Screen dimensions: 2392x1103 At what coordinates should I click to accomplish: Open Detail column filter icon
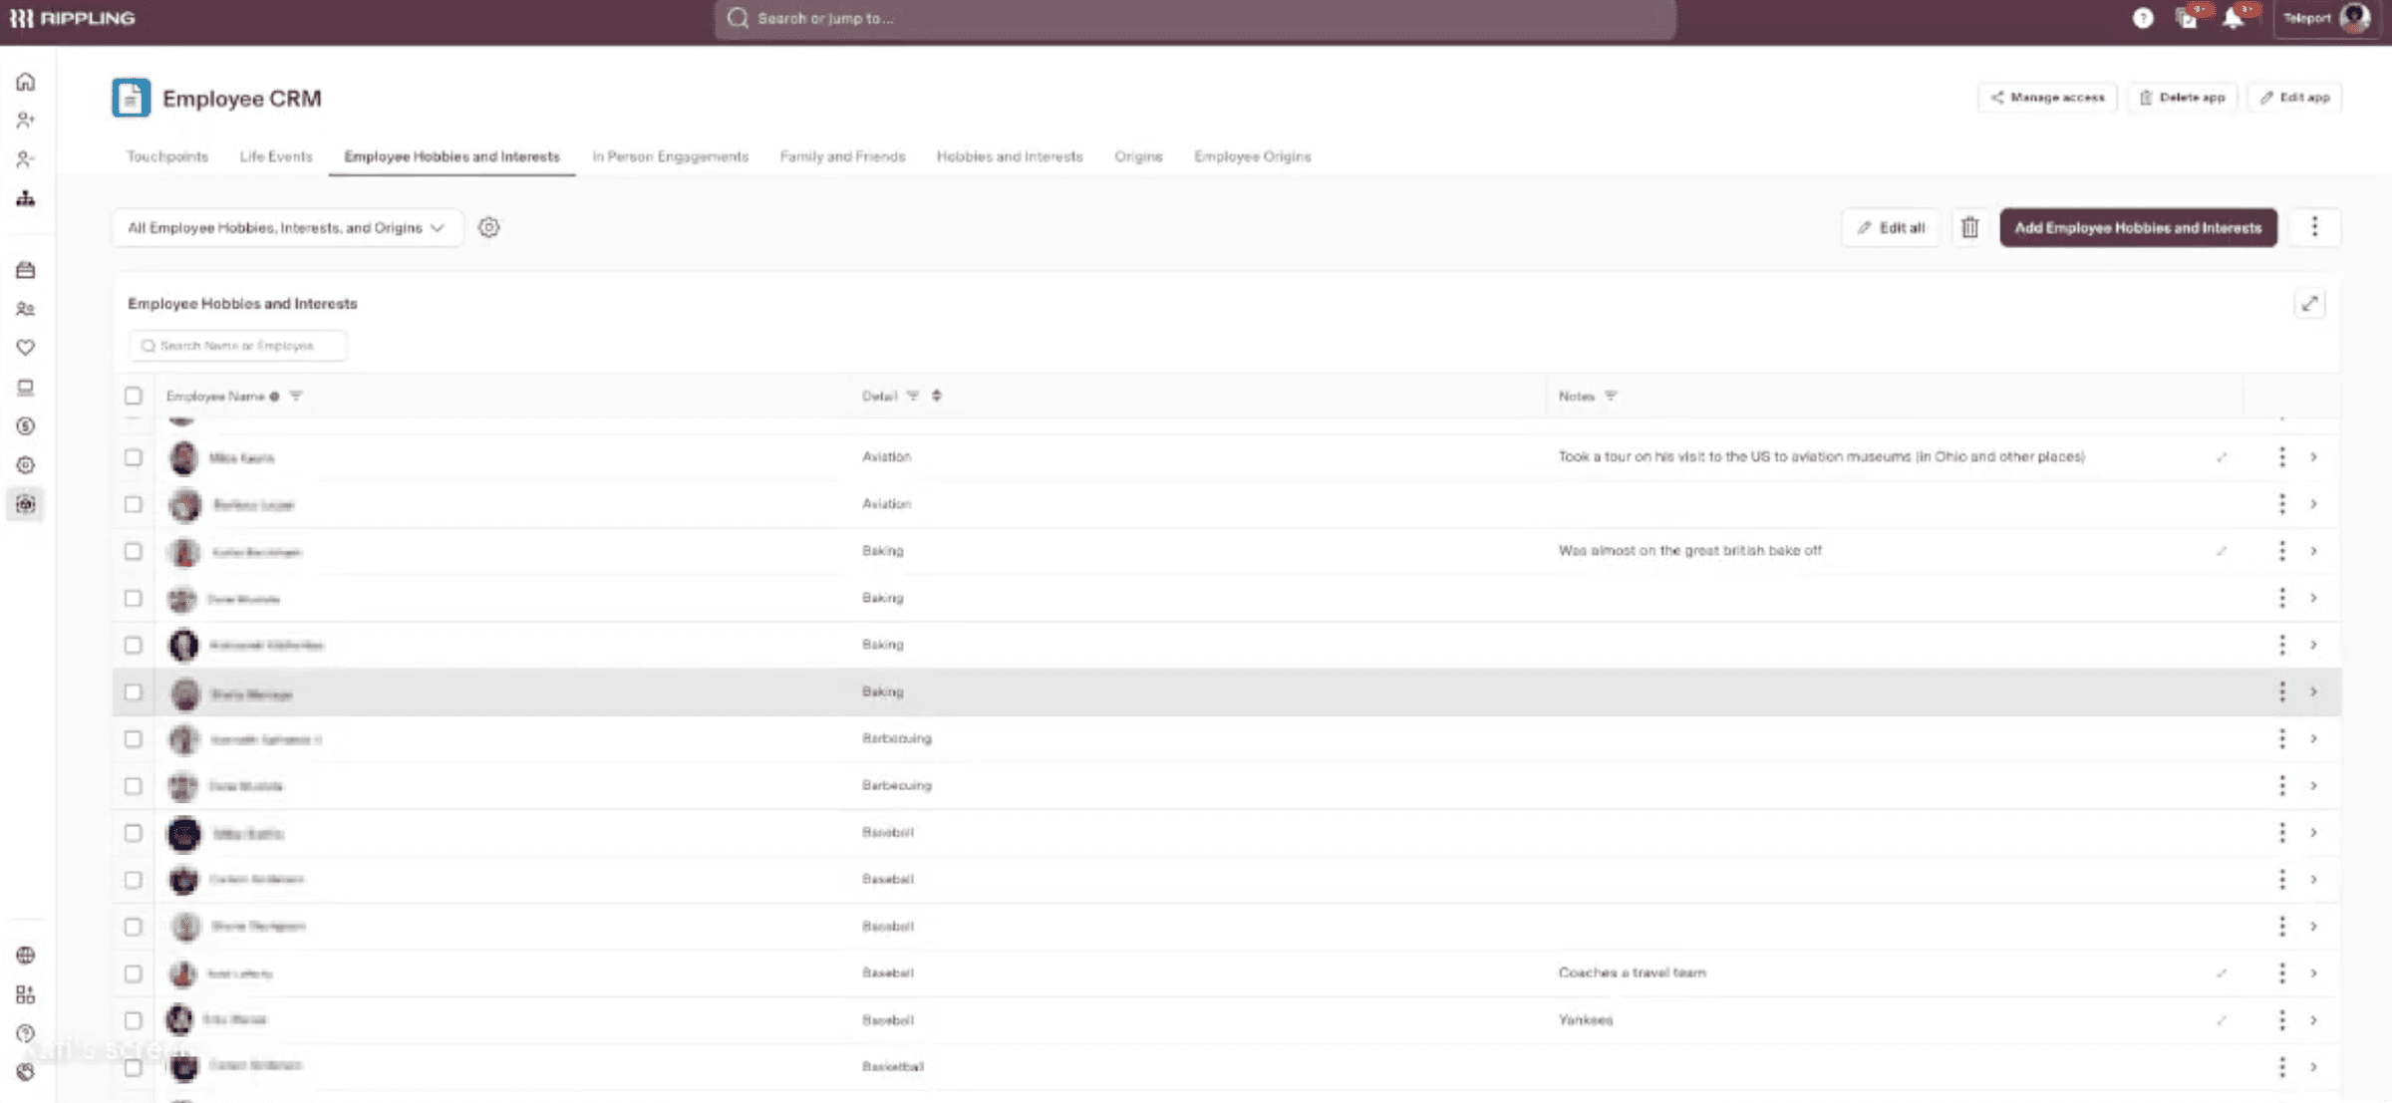[x=913, y=397]
